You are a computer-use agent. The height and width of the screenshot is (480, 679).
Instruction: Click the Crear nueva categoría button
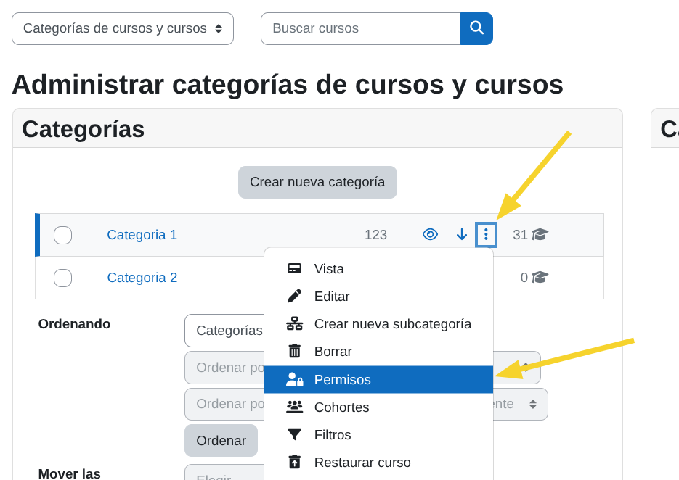coord(317,182)
